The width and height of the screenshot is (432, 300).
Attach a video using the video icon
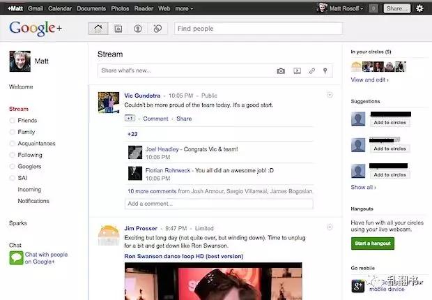[297, 71]
